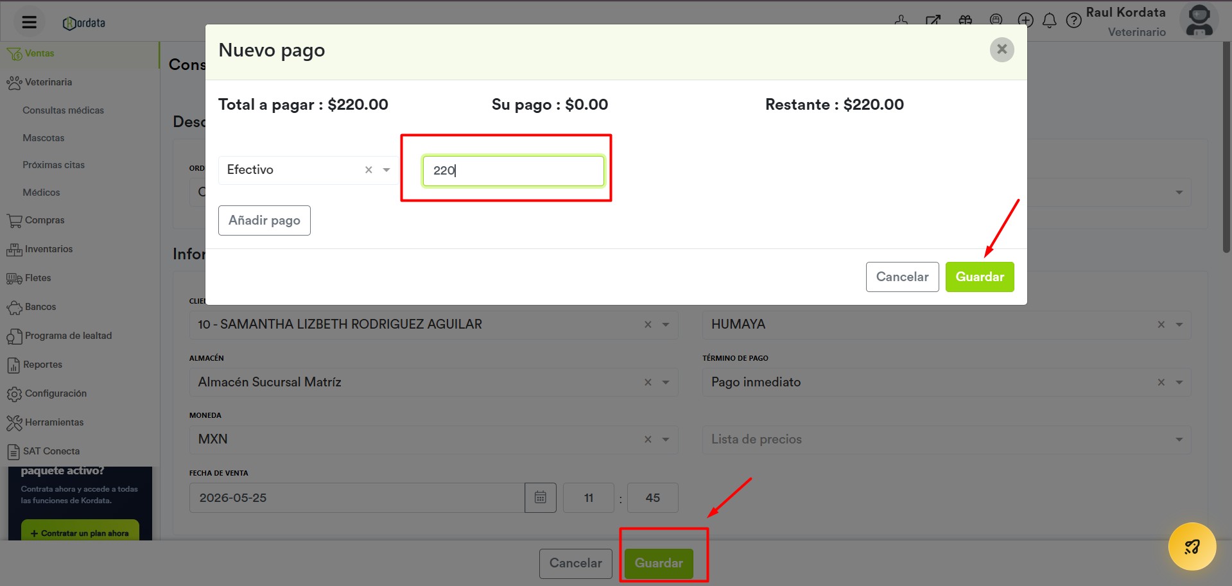The height and width of the screenshot is (586, 1232).
Task: Open the calendar picker for Fecha de venta
Action: pyautogui.click(x=541, y=497)
